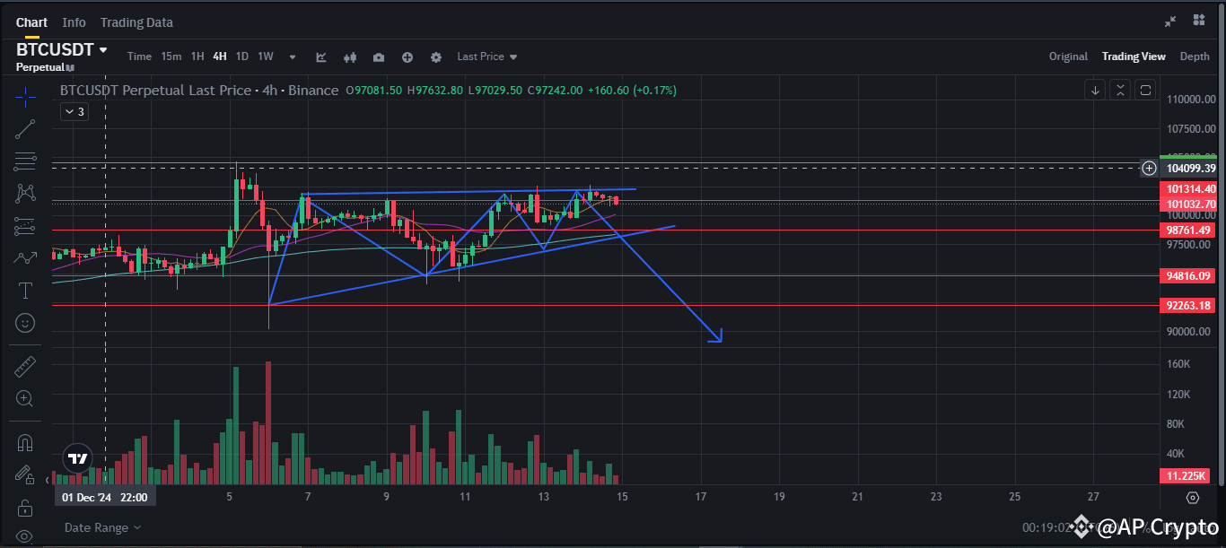Open the emoji icons tool
This screenshot has height=548, width=1226.
click(x=25, y=322)
